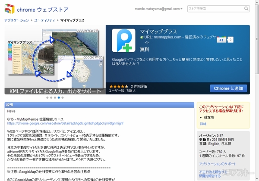Select the fifth slideshow dot
This screenshot has width=259, height=181.
[x=63, y=97]
